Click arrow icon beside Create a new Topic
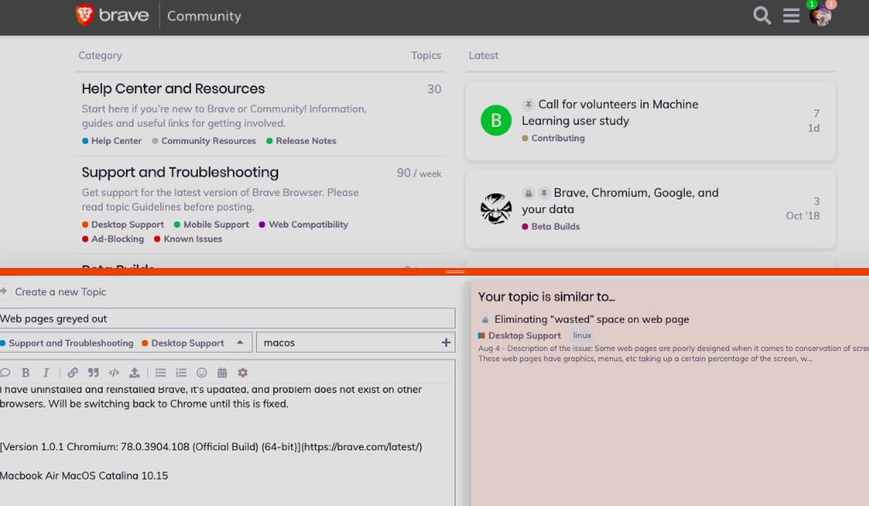The width and height of the screenshot is (869, 506). pos(4,291)
